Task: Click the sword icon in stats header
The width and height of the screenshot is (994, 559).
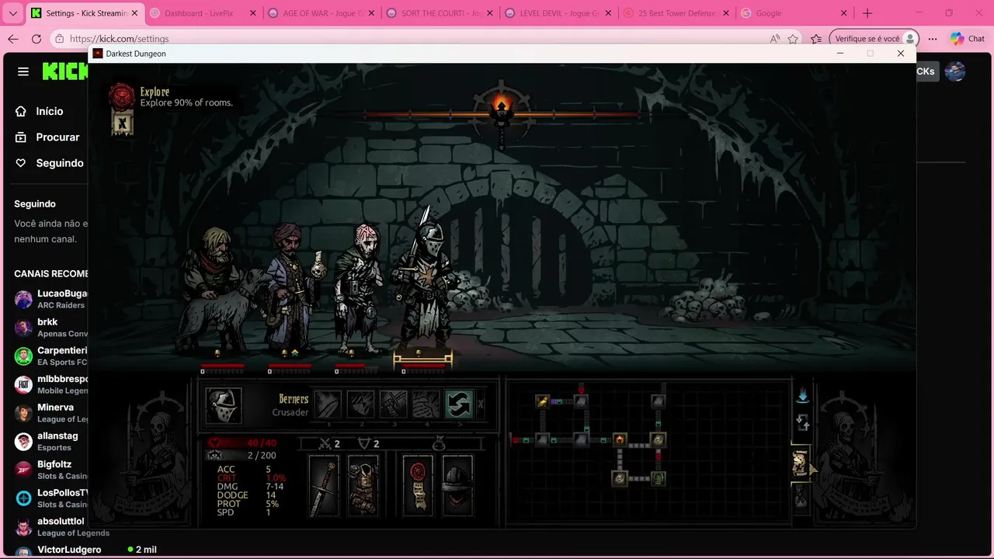Action: tap(326, 444)
